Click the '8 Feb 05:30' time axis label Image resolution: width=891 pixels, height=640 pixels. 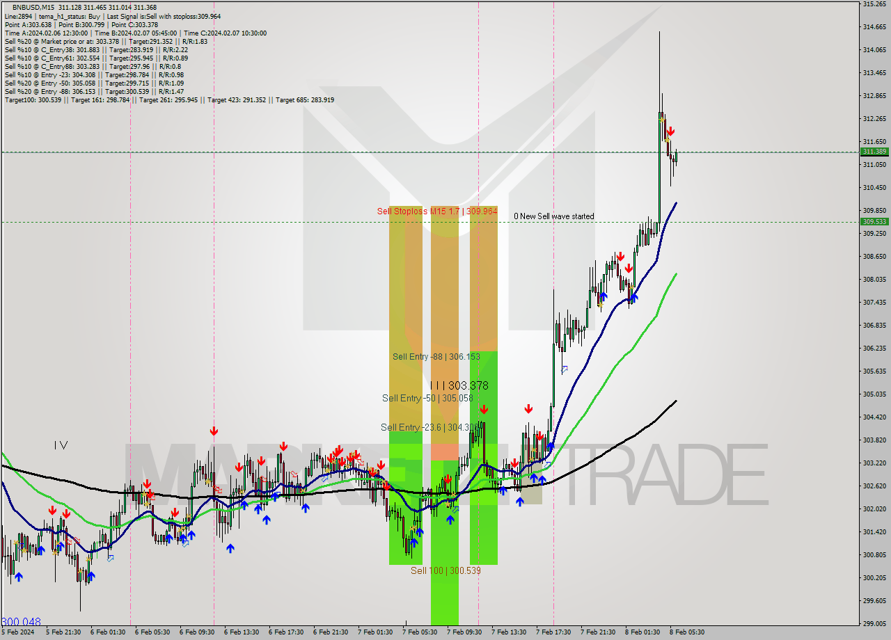[x=687, y=632]
